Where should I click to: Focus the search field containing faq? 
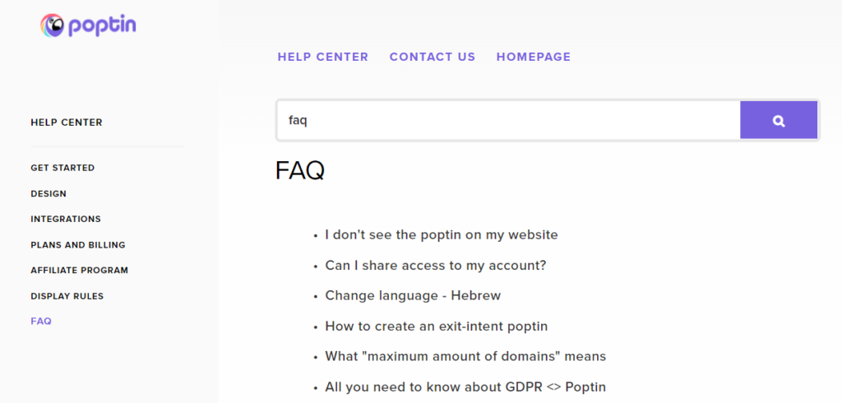tap(508, 120)
